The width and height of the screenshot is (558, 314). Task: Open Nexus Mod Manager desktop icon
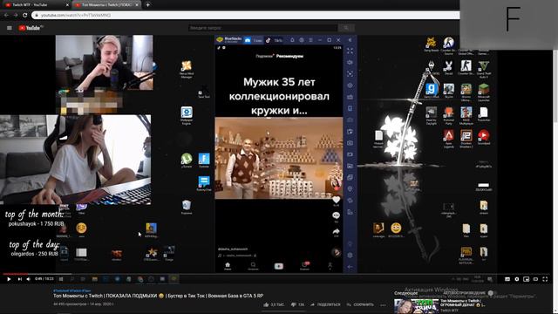point(187,69)
